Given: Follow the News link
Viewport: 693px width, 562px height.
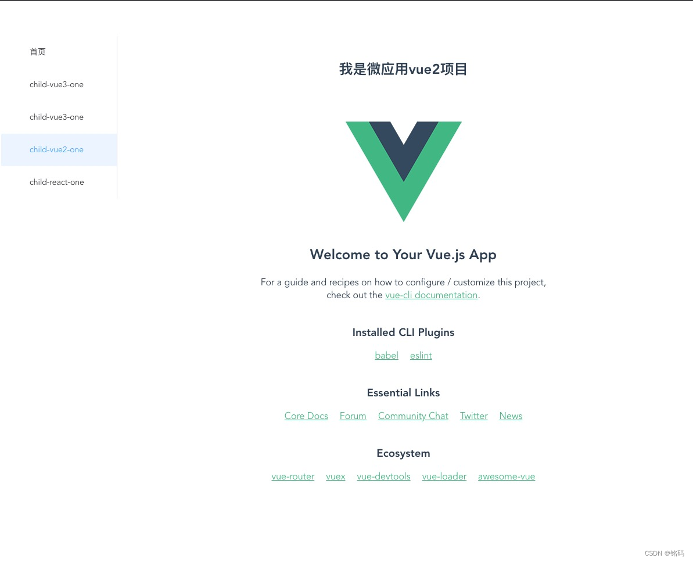Looking at the screenshot, I should coord(511,416).
